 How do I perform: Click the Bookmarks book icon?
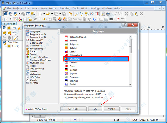(97, 14)
